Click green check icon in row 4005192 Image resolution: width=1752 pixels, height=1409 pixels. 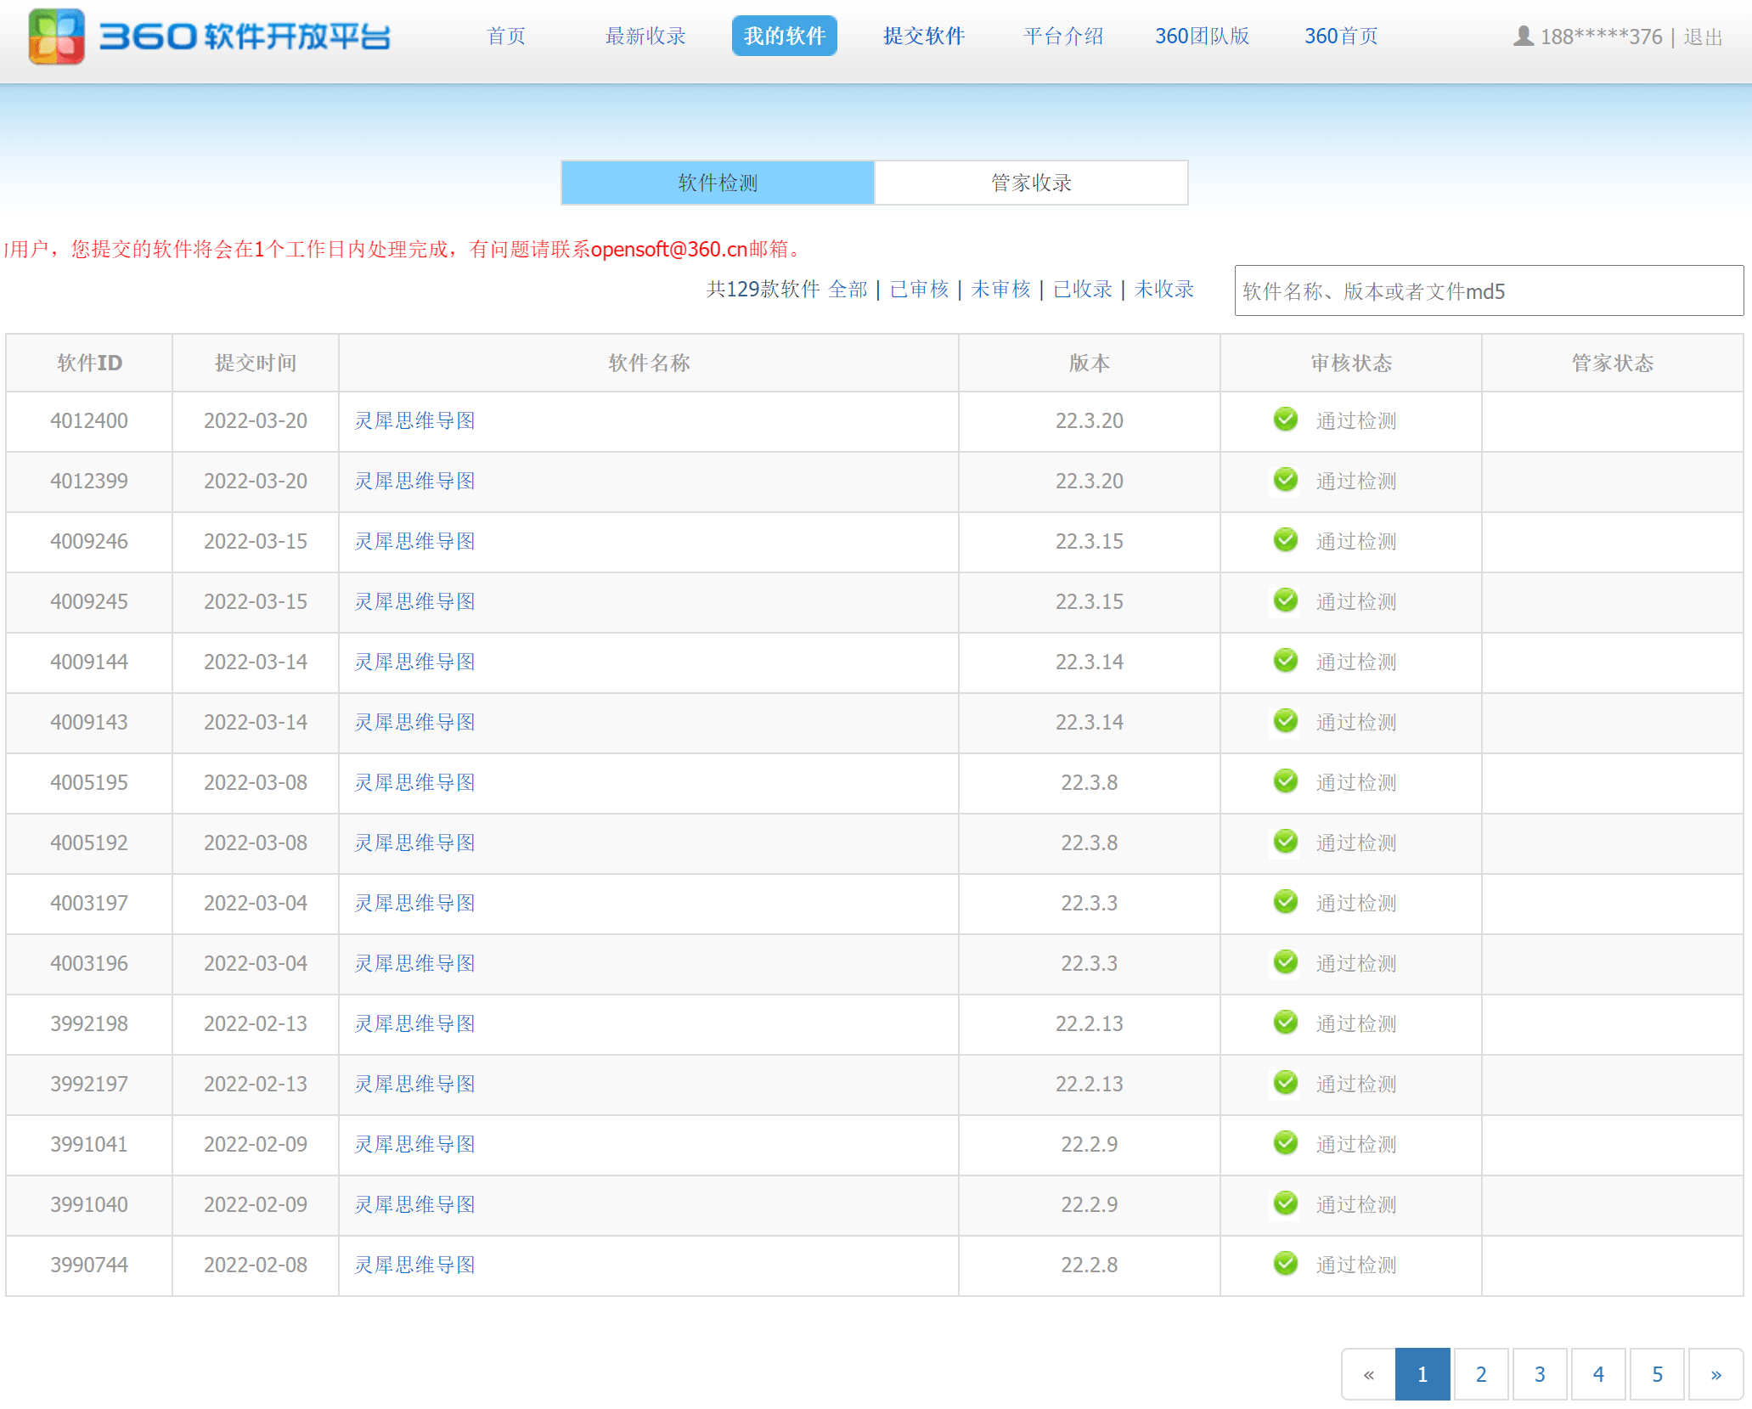pyautogui.click(x=1286, y=842)
